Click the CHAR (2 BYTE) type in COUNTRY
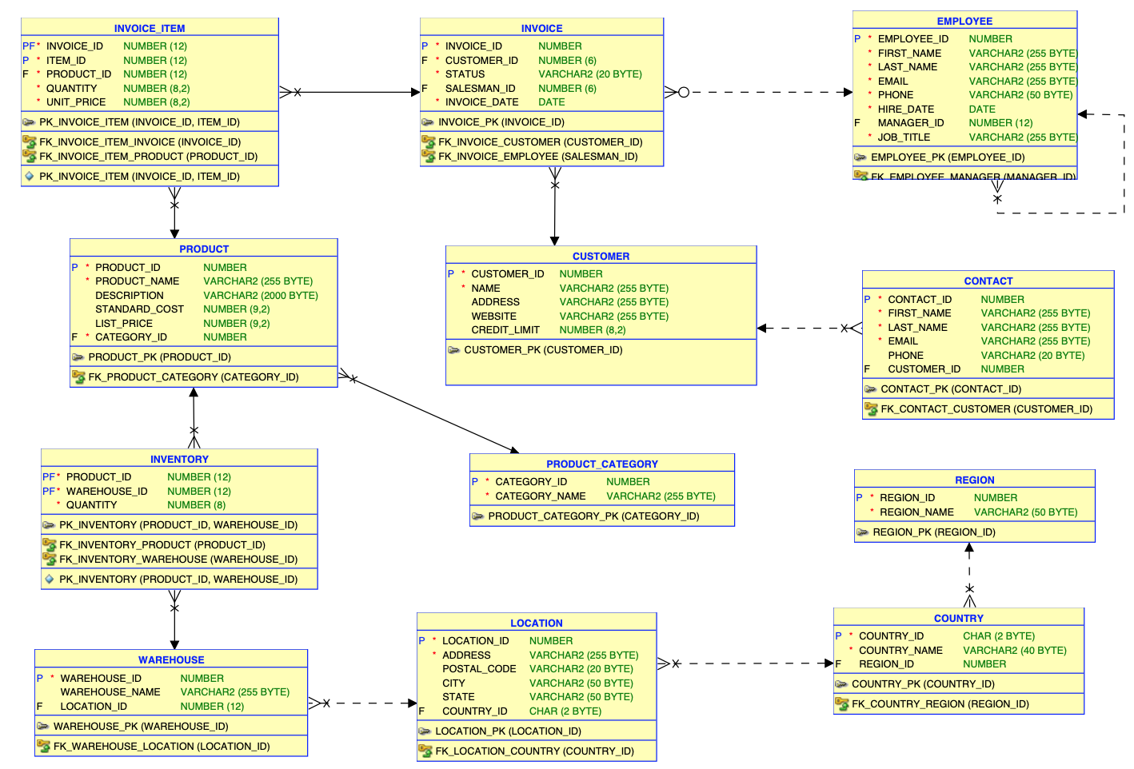Screen dimensions: 1134x769 click(x=998, y=636)
